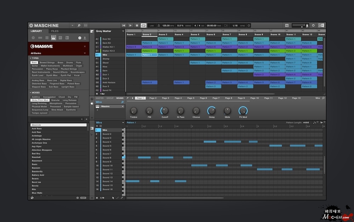This screenshot has width=354, height=222.
Task: Expand the Grey Matter project dropdown
Action: click(123, 31)
